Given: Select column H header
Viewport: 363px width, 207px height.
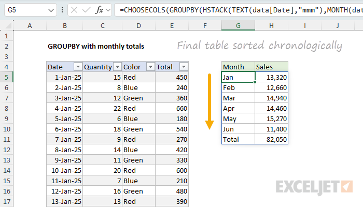Looking at the screenshot, I should (271, 26).
